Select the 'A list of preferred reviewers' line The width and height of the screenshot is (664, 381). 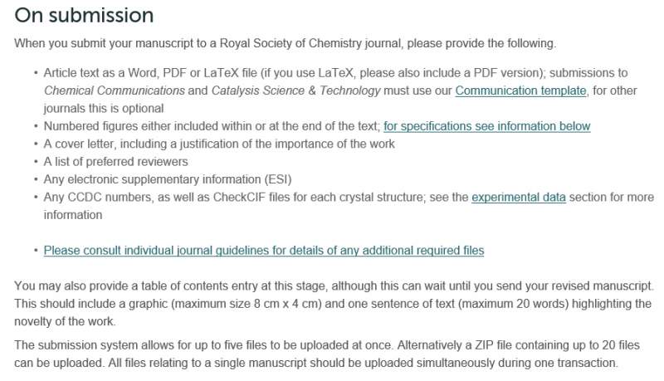pos(116,162)
